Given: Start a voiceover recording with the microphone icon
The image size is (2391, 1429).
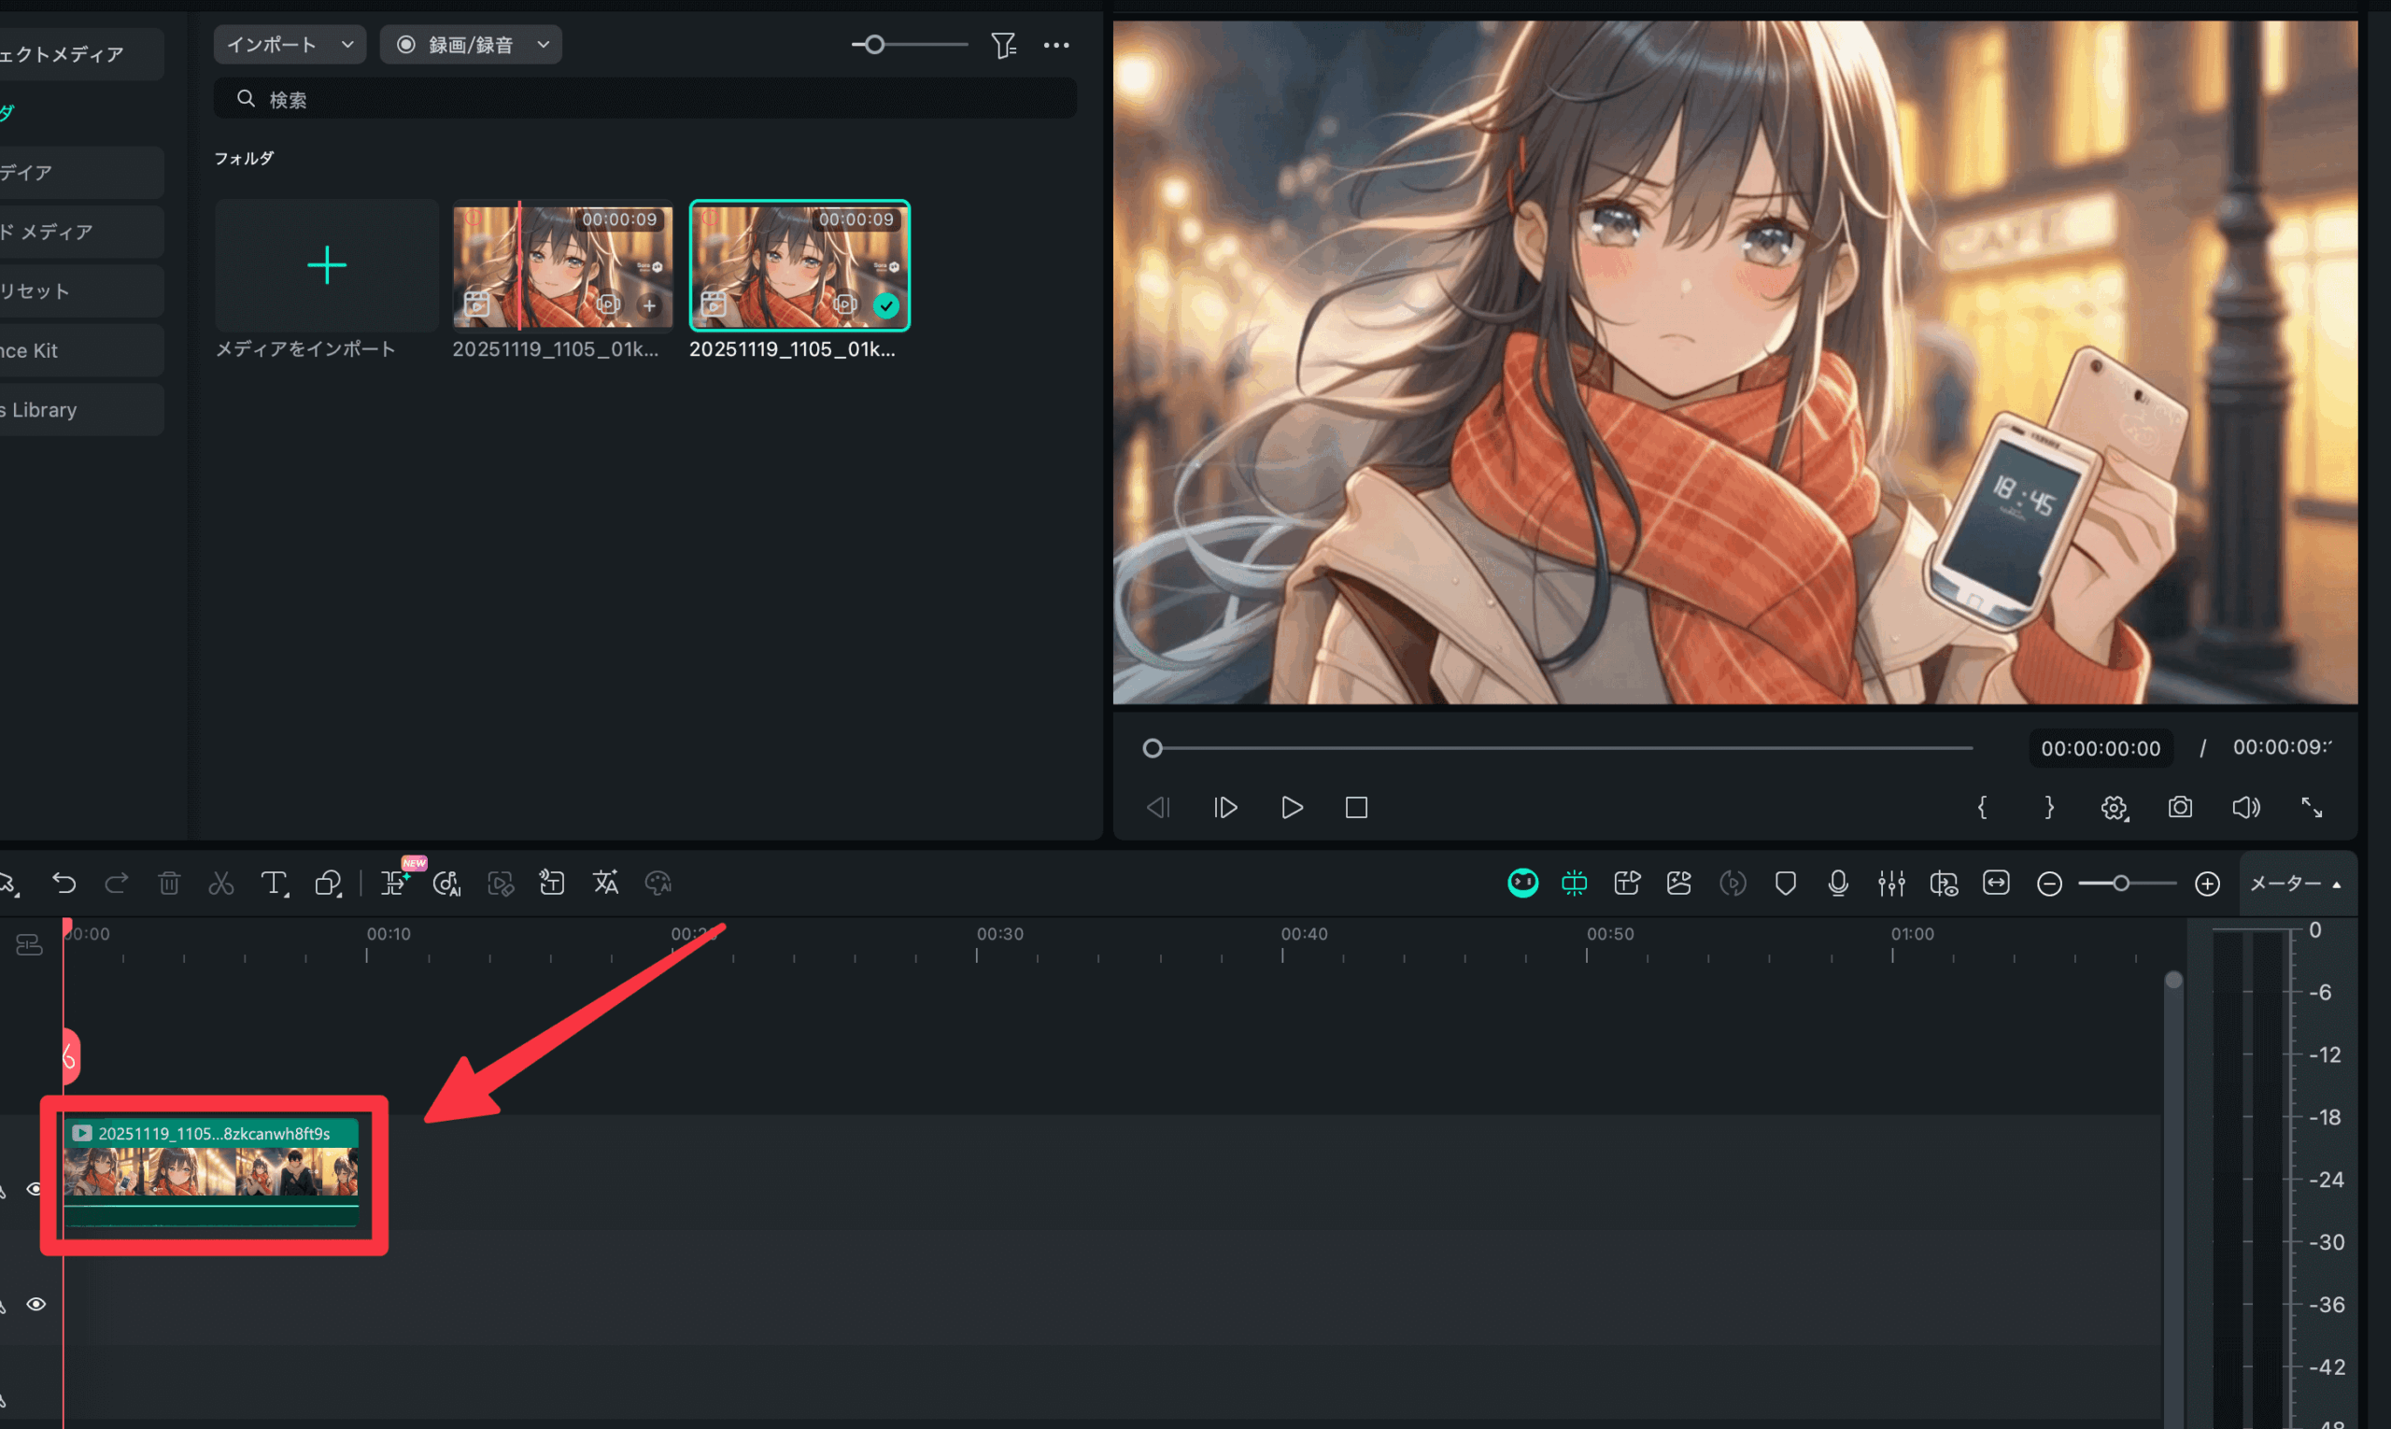Looking at the screenshot, I should point(1837,883).
